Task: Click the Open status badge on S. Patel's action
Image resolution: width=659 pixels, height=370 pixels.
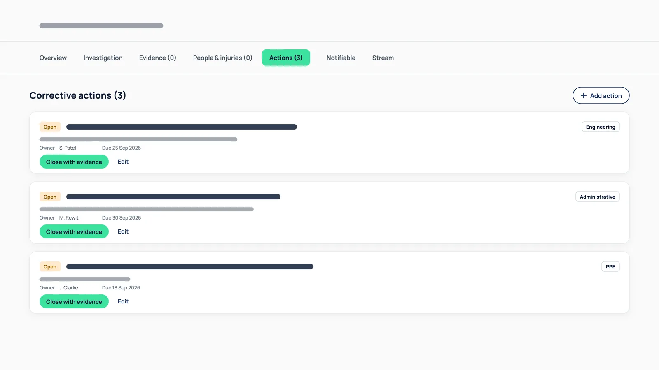Action: (50, 127)
